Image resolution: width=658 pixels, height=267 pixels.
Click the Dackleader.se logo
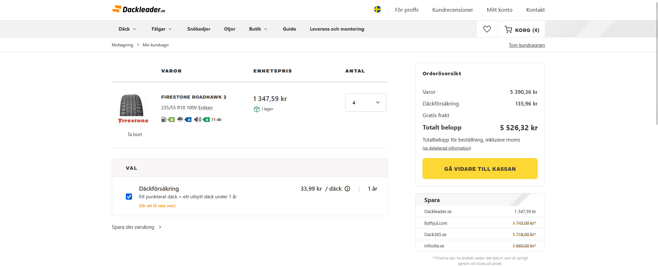pyautogui.click(x=138, y=9)
